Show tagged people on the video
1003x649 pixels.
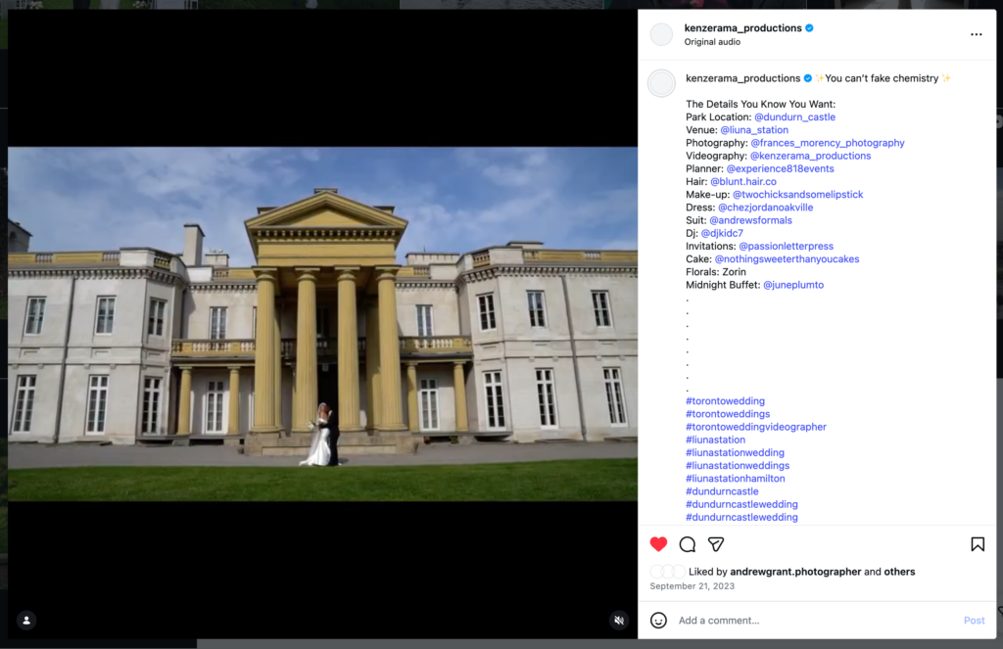(26, 620)
